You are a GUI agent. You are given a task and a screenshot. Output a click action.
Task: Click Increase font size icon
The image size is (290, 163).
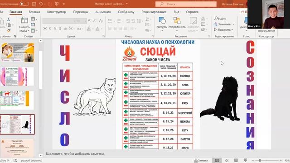pyautogui.click(x=89, y=21)
